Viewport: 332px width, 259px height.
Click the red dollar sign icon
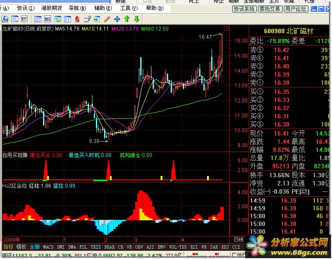tap(77, 19)
